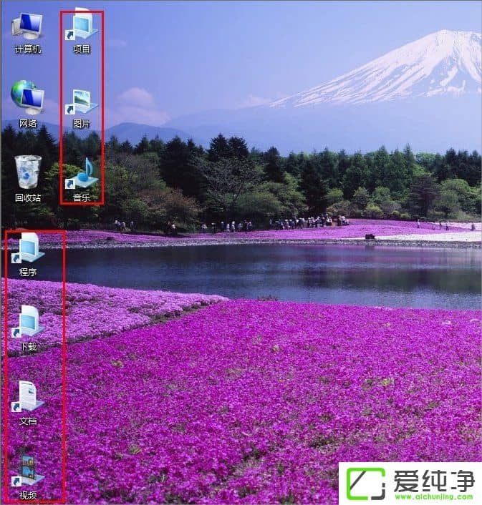Select the 图片 (Pictures) shortcut icon
482x505 pixels.
pyautogui.click(x=81, y=100)
